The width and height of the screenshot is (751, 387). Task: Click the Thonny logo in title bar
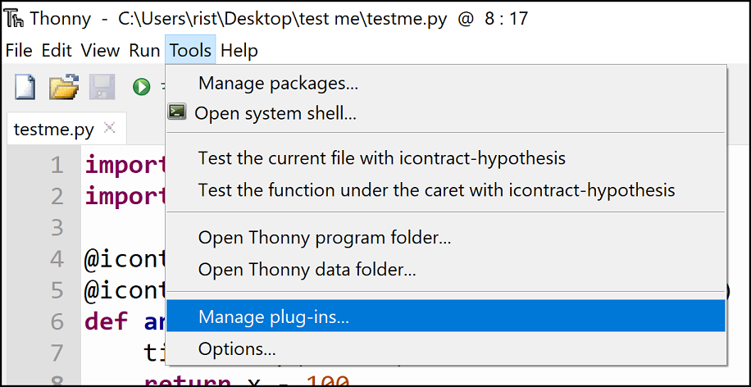point(16,19)
